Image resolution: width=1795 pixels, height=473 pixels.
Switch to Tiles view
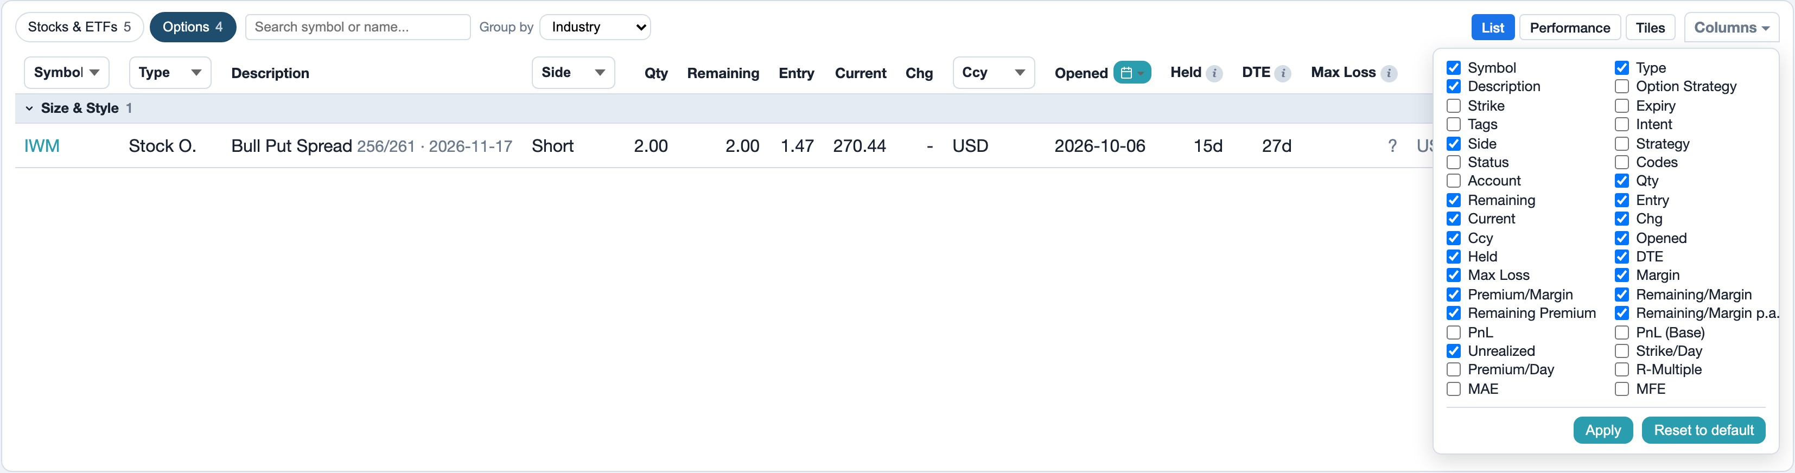[1650, 28]
